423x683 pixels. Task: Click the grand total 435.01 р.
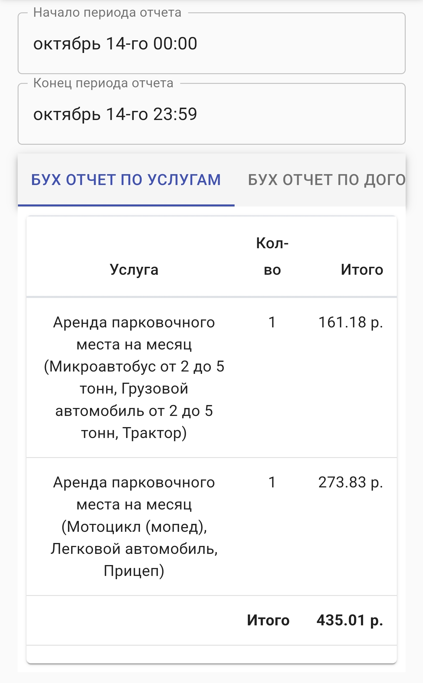click(350, 620)
